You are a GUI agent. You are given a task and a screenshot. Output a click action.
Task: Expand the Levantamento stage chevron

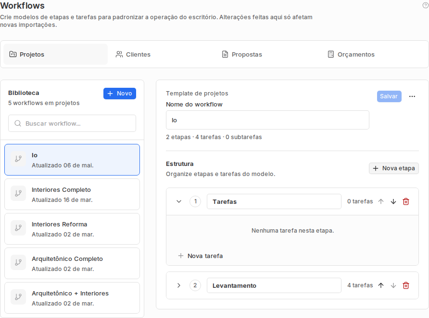click(179, 285)
